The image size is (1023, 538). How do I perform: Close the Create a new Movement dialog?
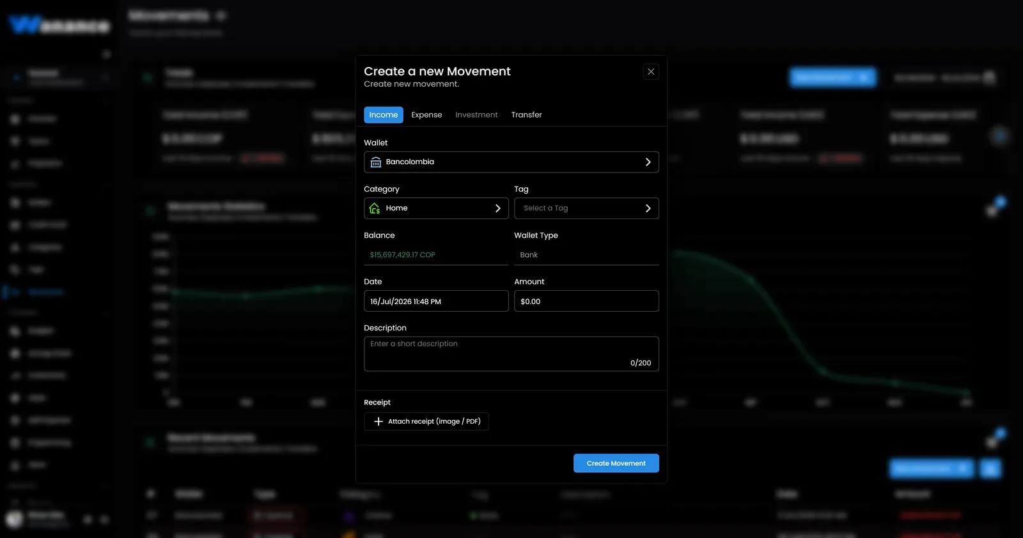coord(651,72)
